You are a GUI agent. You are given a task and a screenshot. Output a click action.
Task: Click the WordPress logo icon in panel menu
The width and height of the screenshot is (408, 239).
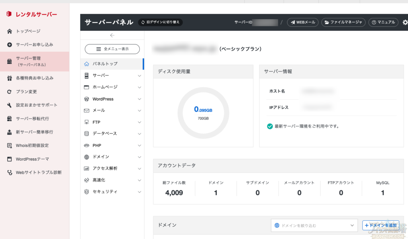tap(86, 99)
